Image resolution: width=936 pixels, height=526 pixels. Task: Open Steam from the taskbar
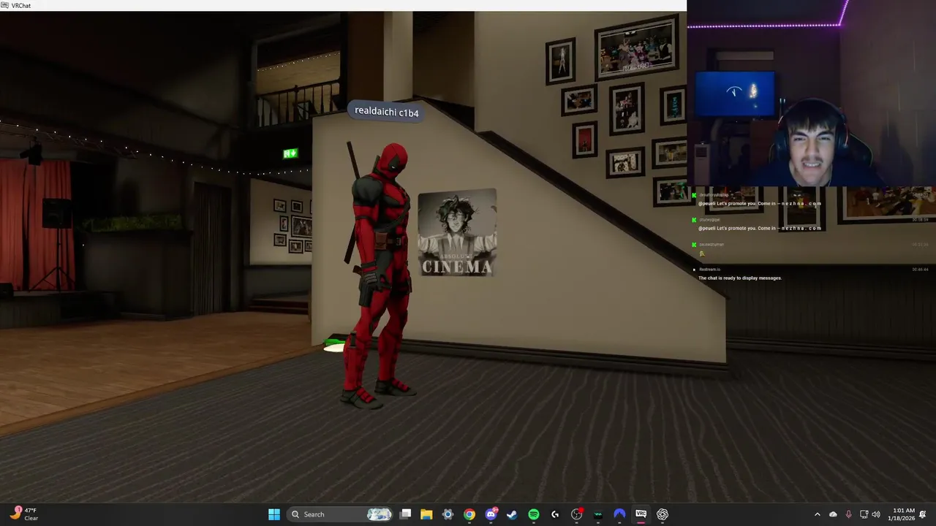(512, 514)
